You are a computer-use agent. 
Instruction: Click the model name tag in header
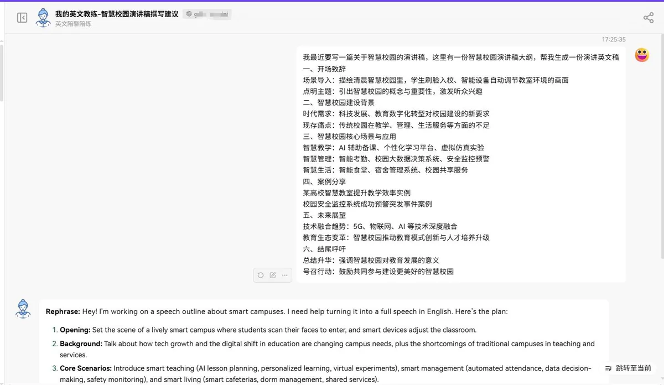(207, 14)
